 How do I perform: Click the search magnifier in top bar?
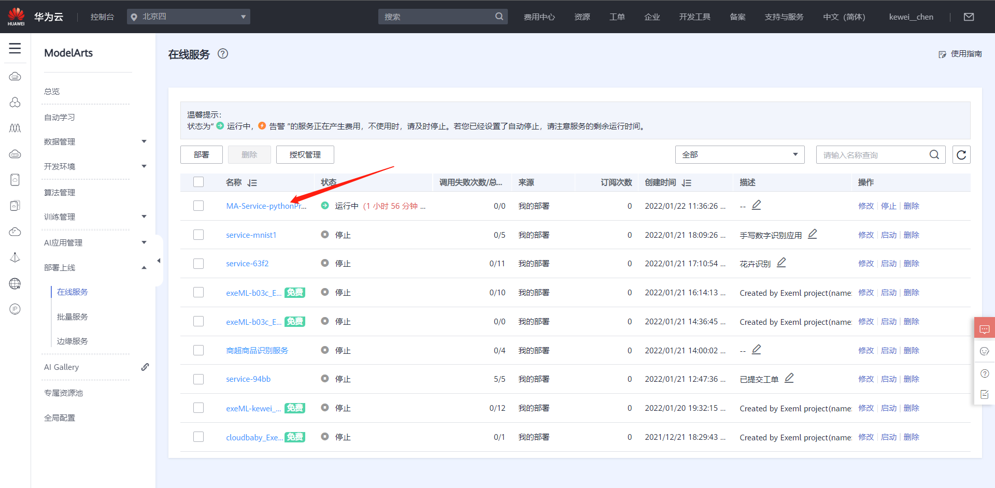499,17
